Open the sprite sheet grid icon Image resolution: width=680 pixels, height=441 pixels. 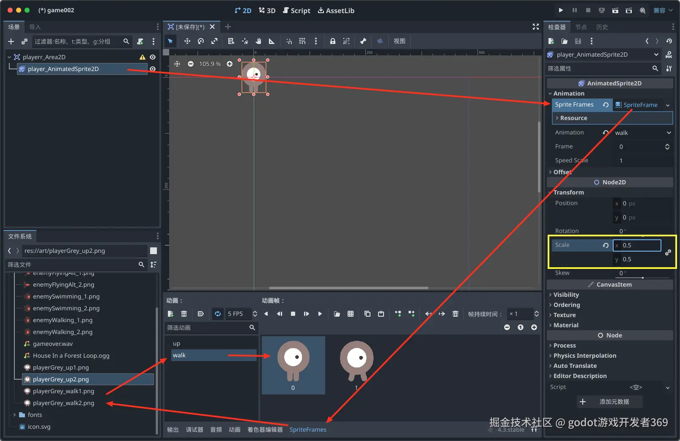351,314
